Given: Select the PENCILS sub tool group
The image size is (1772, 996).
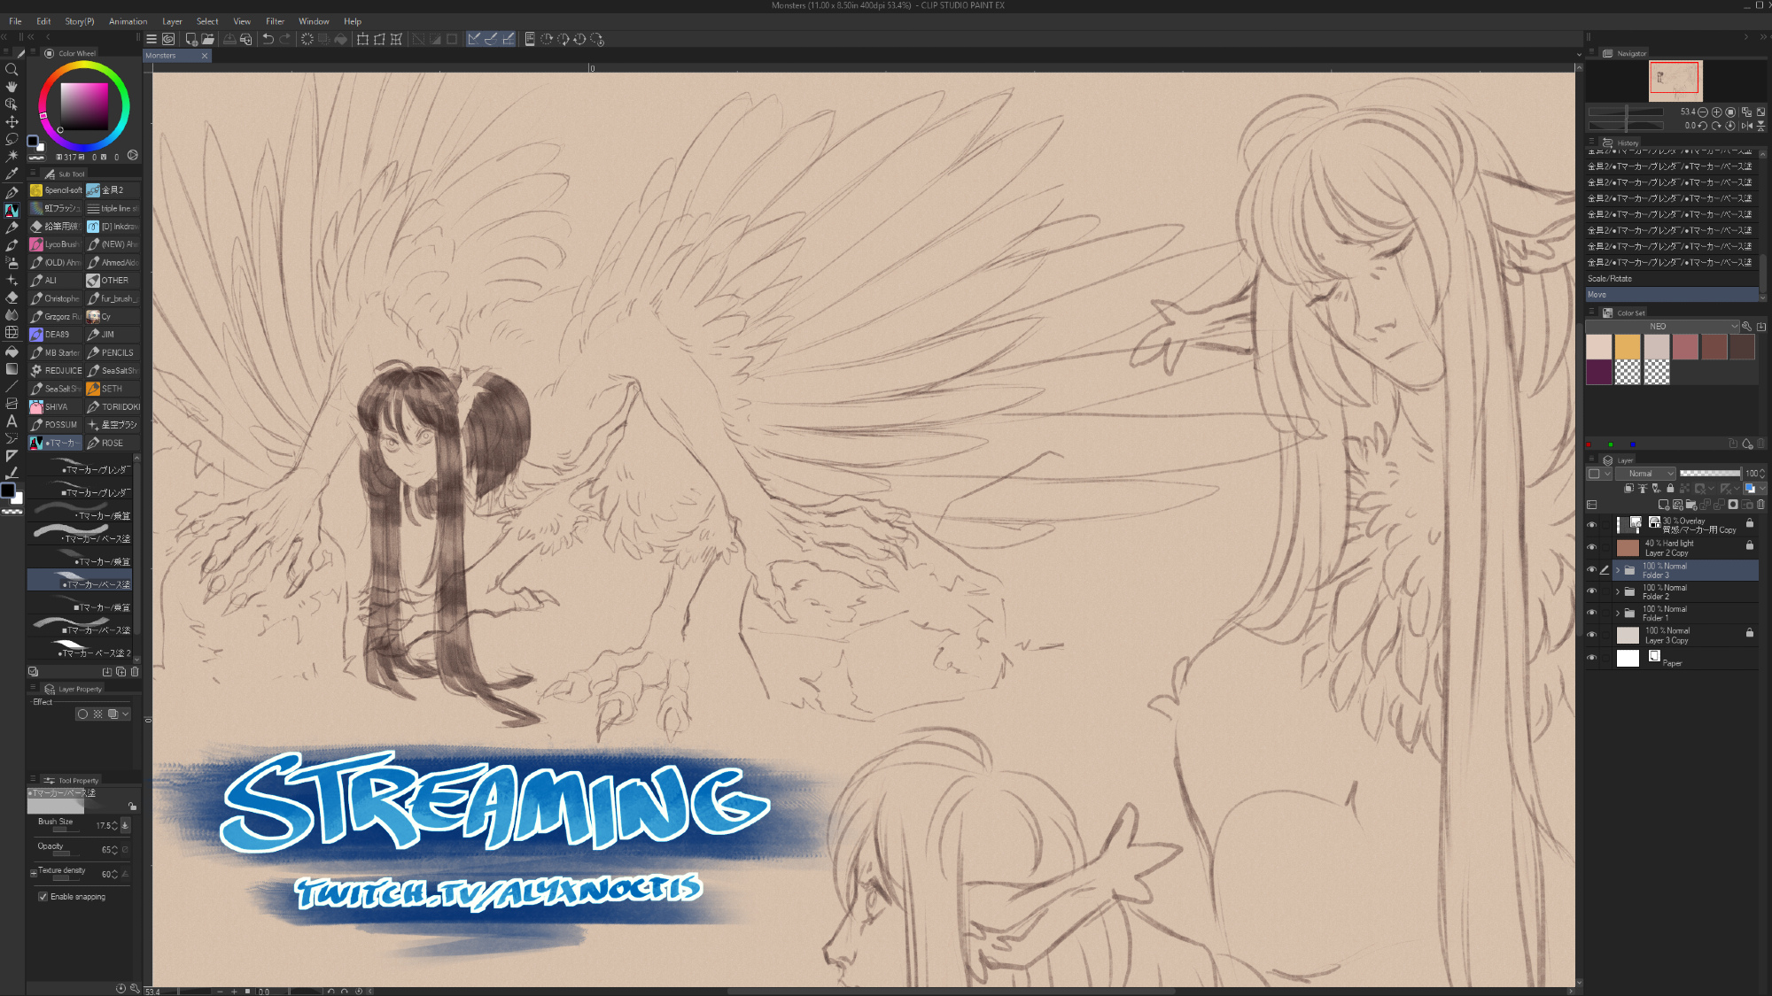Looking at the screenshot, I should pos(113,352).
